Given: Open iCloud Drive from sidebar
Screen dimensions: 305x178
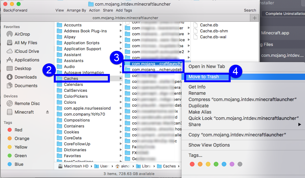Looking at the screenshot, I should click(10, 52).
